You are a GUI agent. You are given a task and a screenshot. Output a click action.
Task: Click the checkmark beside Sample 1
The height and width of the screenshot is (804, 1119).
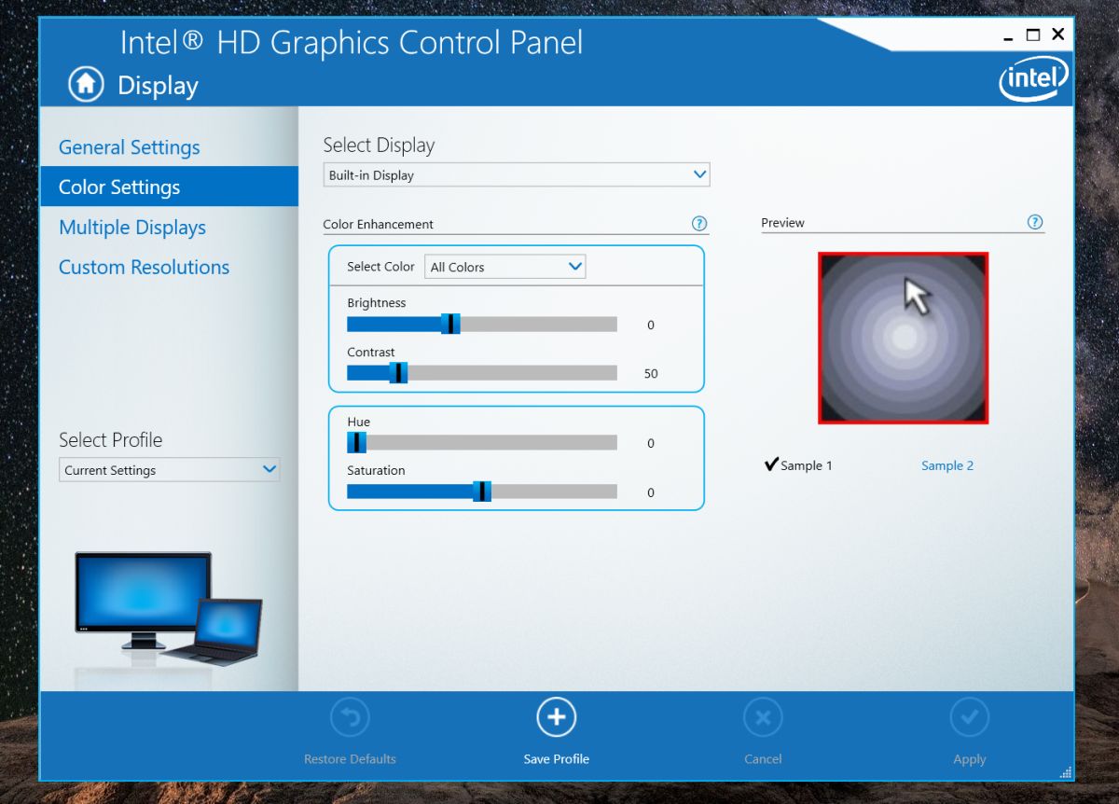pos(771,463)
